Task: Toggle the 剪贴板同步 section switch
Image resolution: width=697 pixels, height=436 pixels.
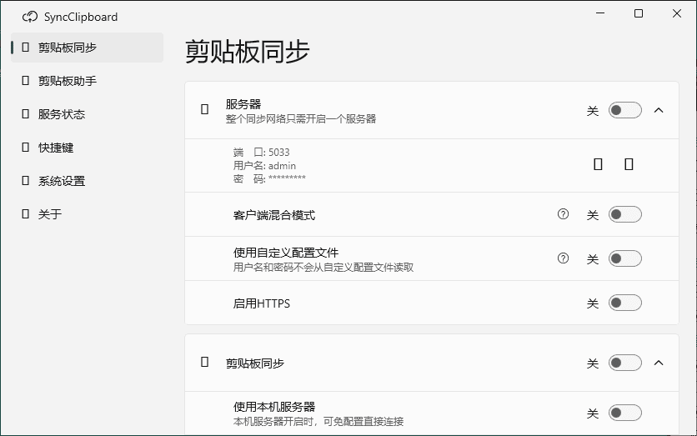Action: pos(624,363)
